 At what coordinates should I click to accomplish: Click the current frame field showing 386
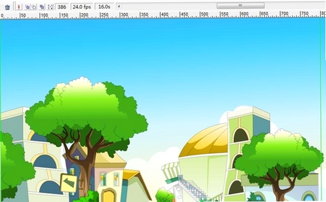click(62, 7)
